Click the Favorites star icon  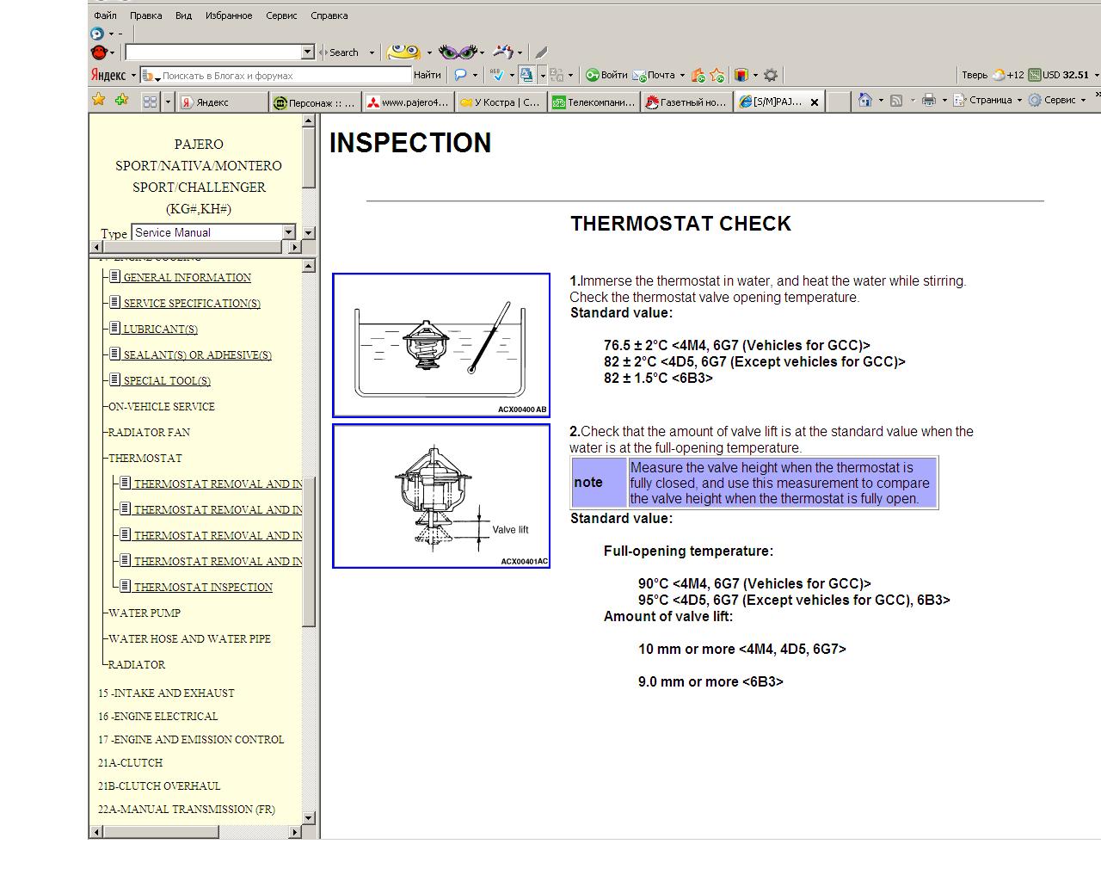[99, 101]
